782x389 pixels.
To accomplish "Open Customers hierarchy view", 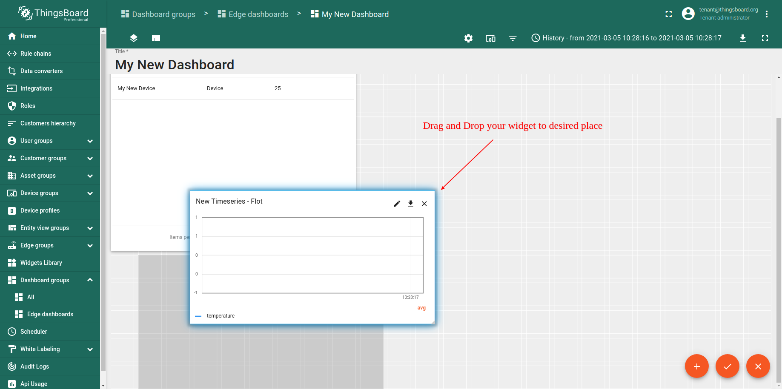I will [50, 123].
